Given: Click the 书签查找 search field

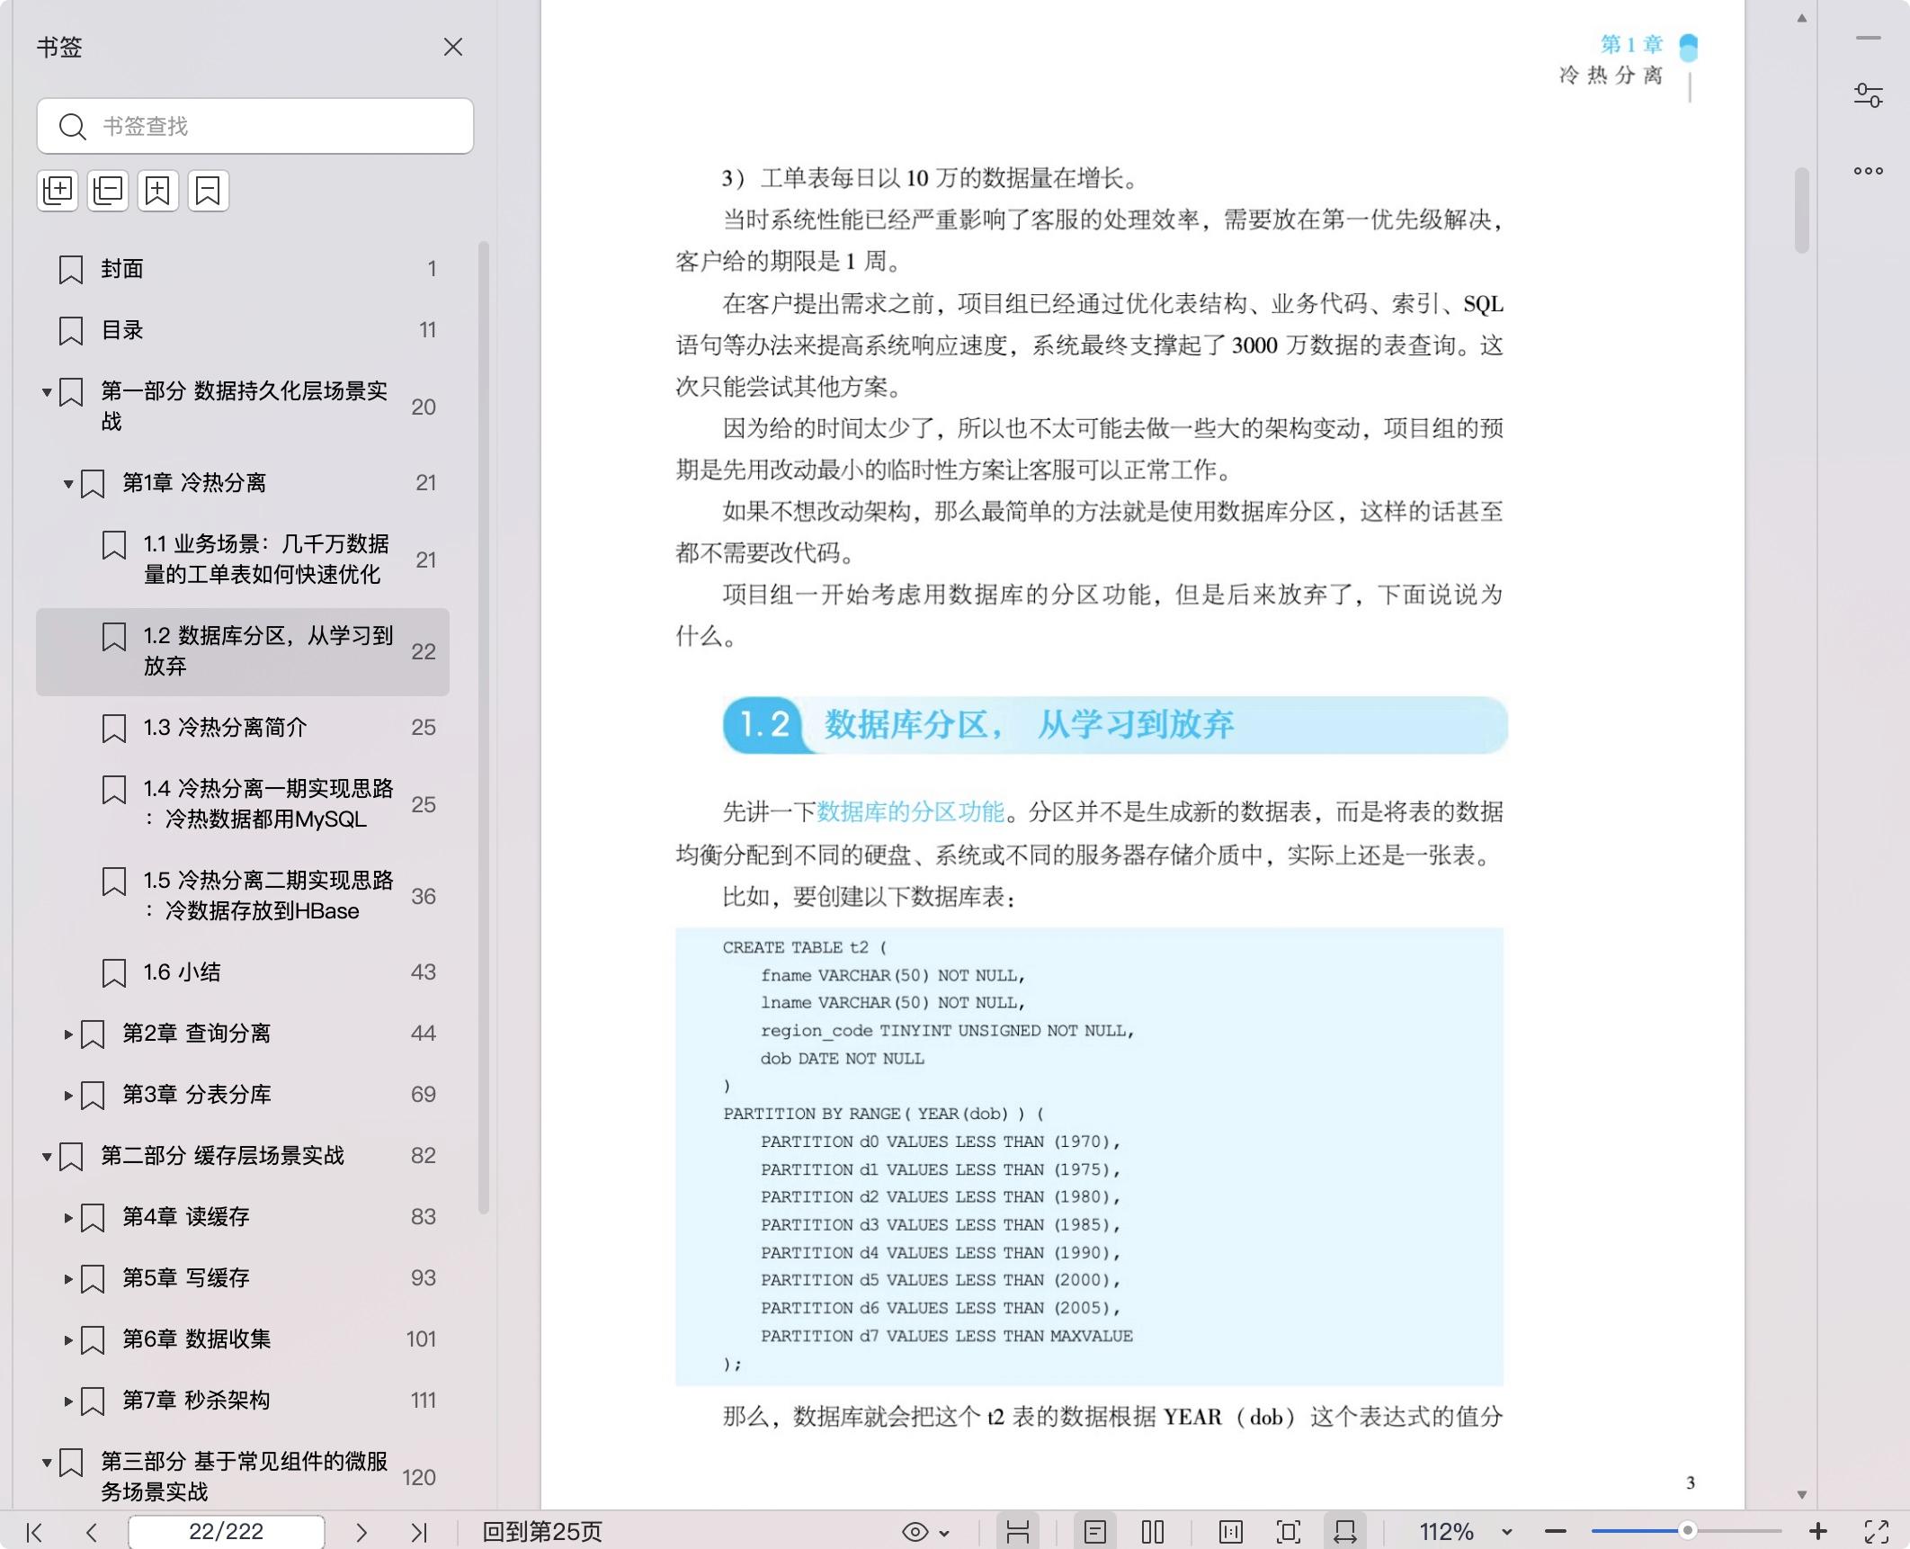Looking at the screenshot, I should pos(255,126).
